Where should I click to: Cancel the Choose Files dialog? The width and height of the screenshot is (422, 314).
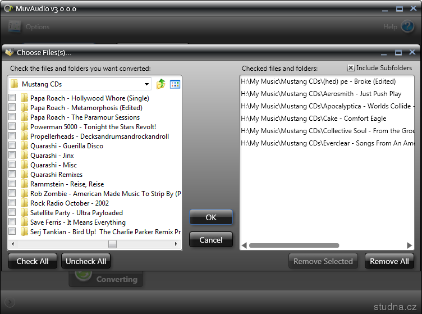[211, 240]
